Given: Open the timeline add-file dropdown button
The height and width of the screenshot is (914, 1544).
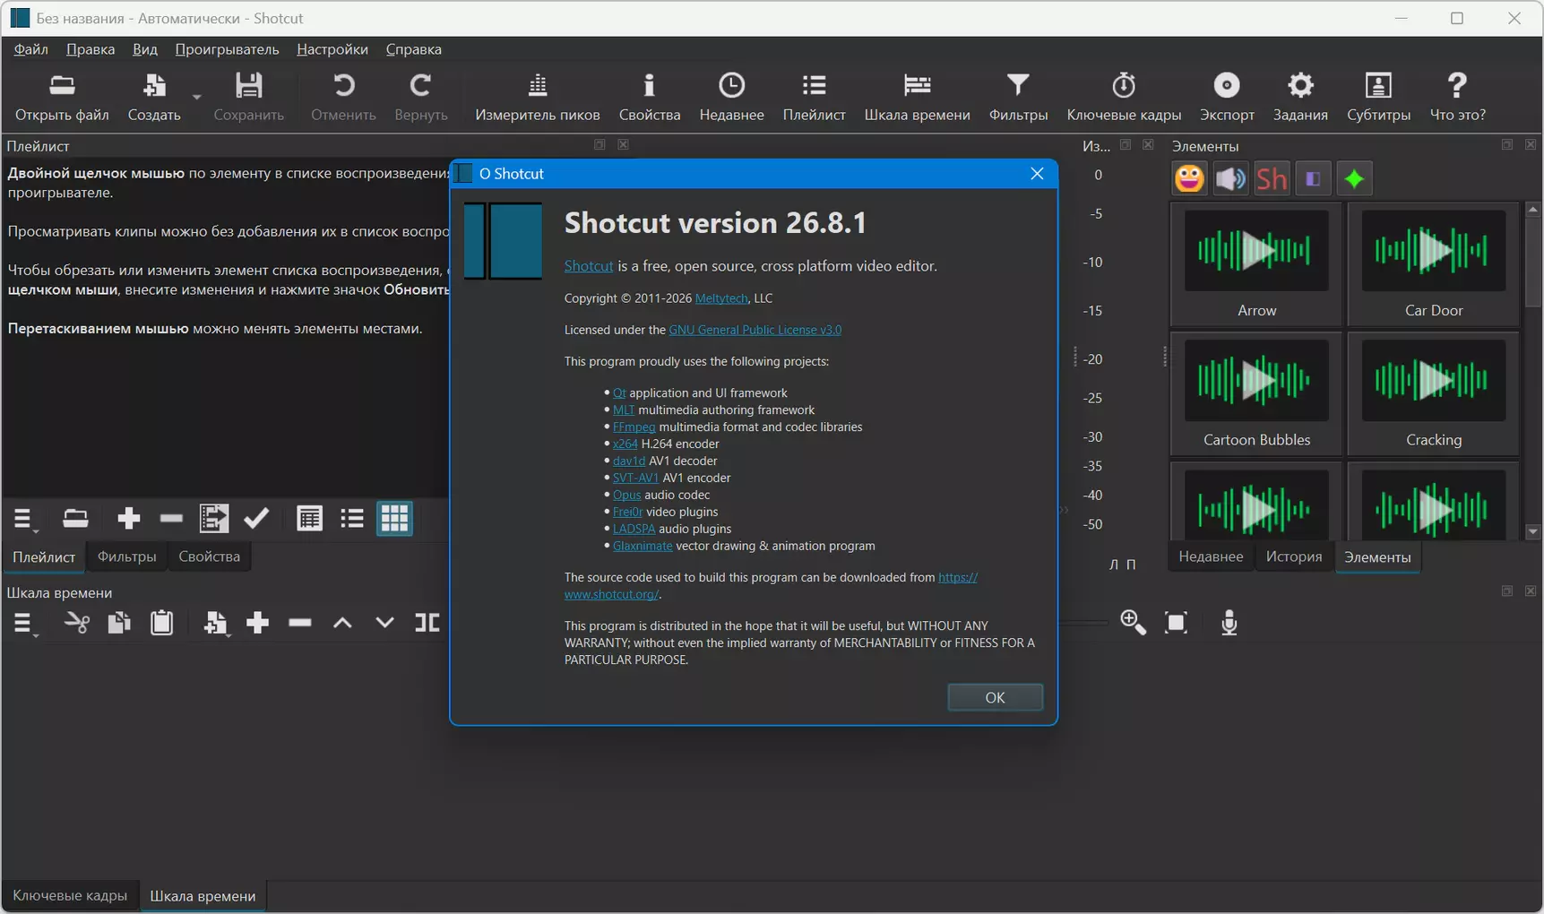Looking at the screenshot, I should (x=216, y=624).
